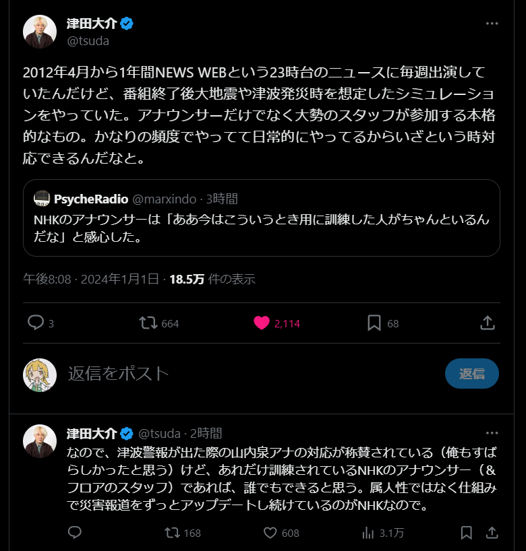This screenshot has width=526, height=551.
Task: Open the 午後8:08 · 2024年1月1日 timestamp link
Action: [91, 279]
